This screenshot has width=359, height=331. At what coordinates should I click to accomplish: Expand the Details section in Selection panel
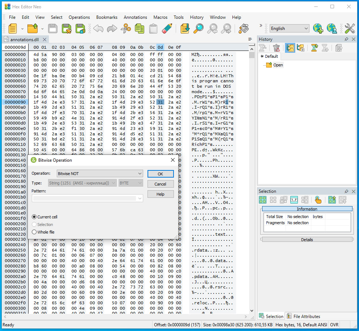pos(307,240)
